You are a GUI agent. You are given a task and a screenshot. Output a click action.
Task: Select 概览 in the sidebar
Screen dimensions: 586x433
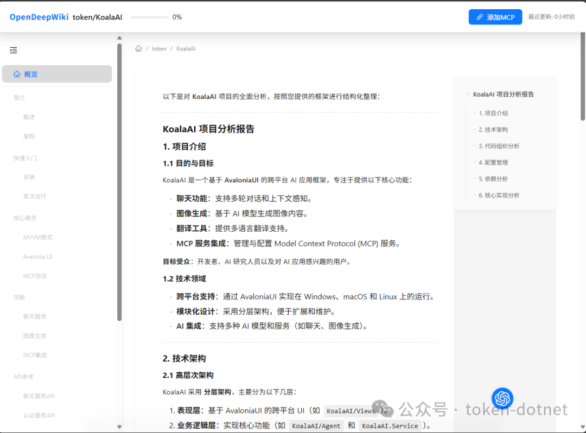(57, 74)
